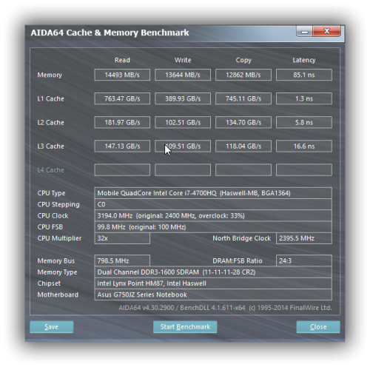Click the empty L4 Cache Read field

click(122, 169)
